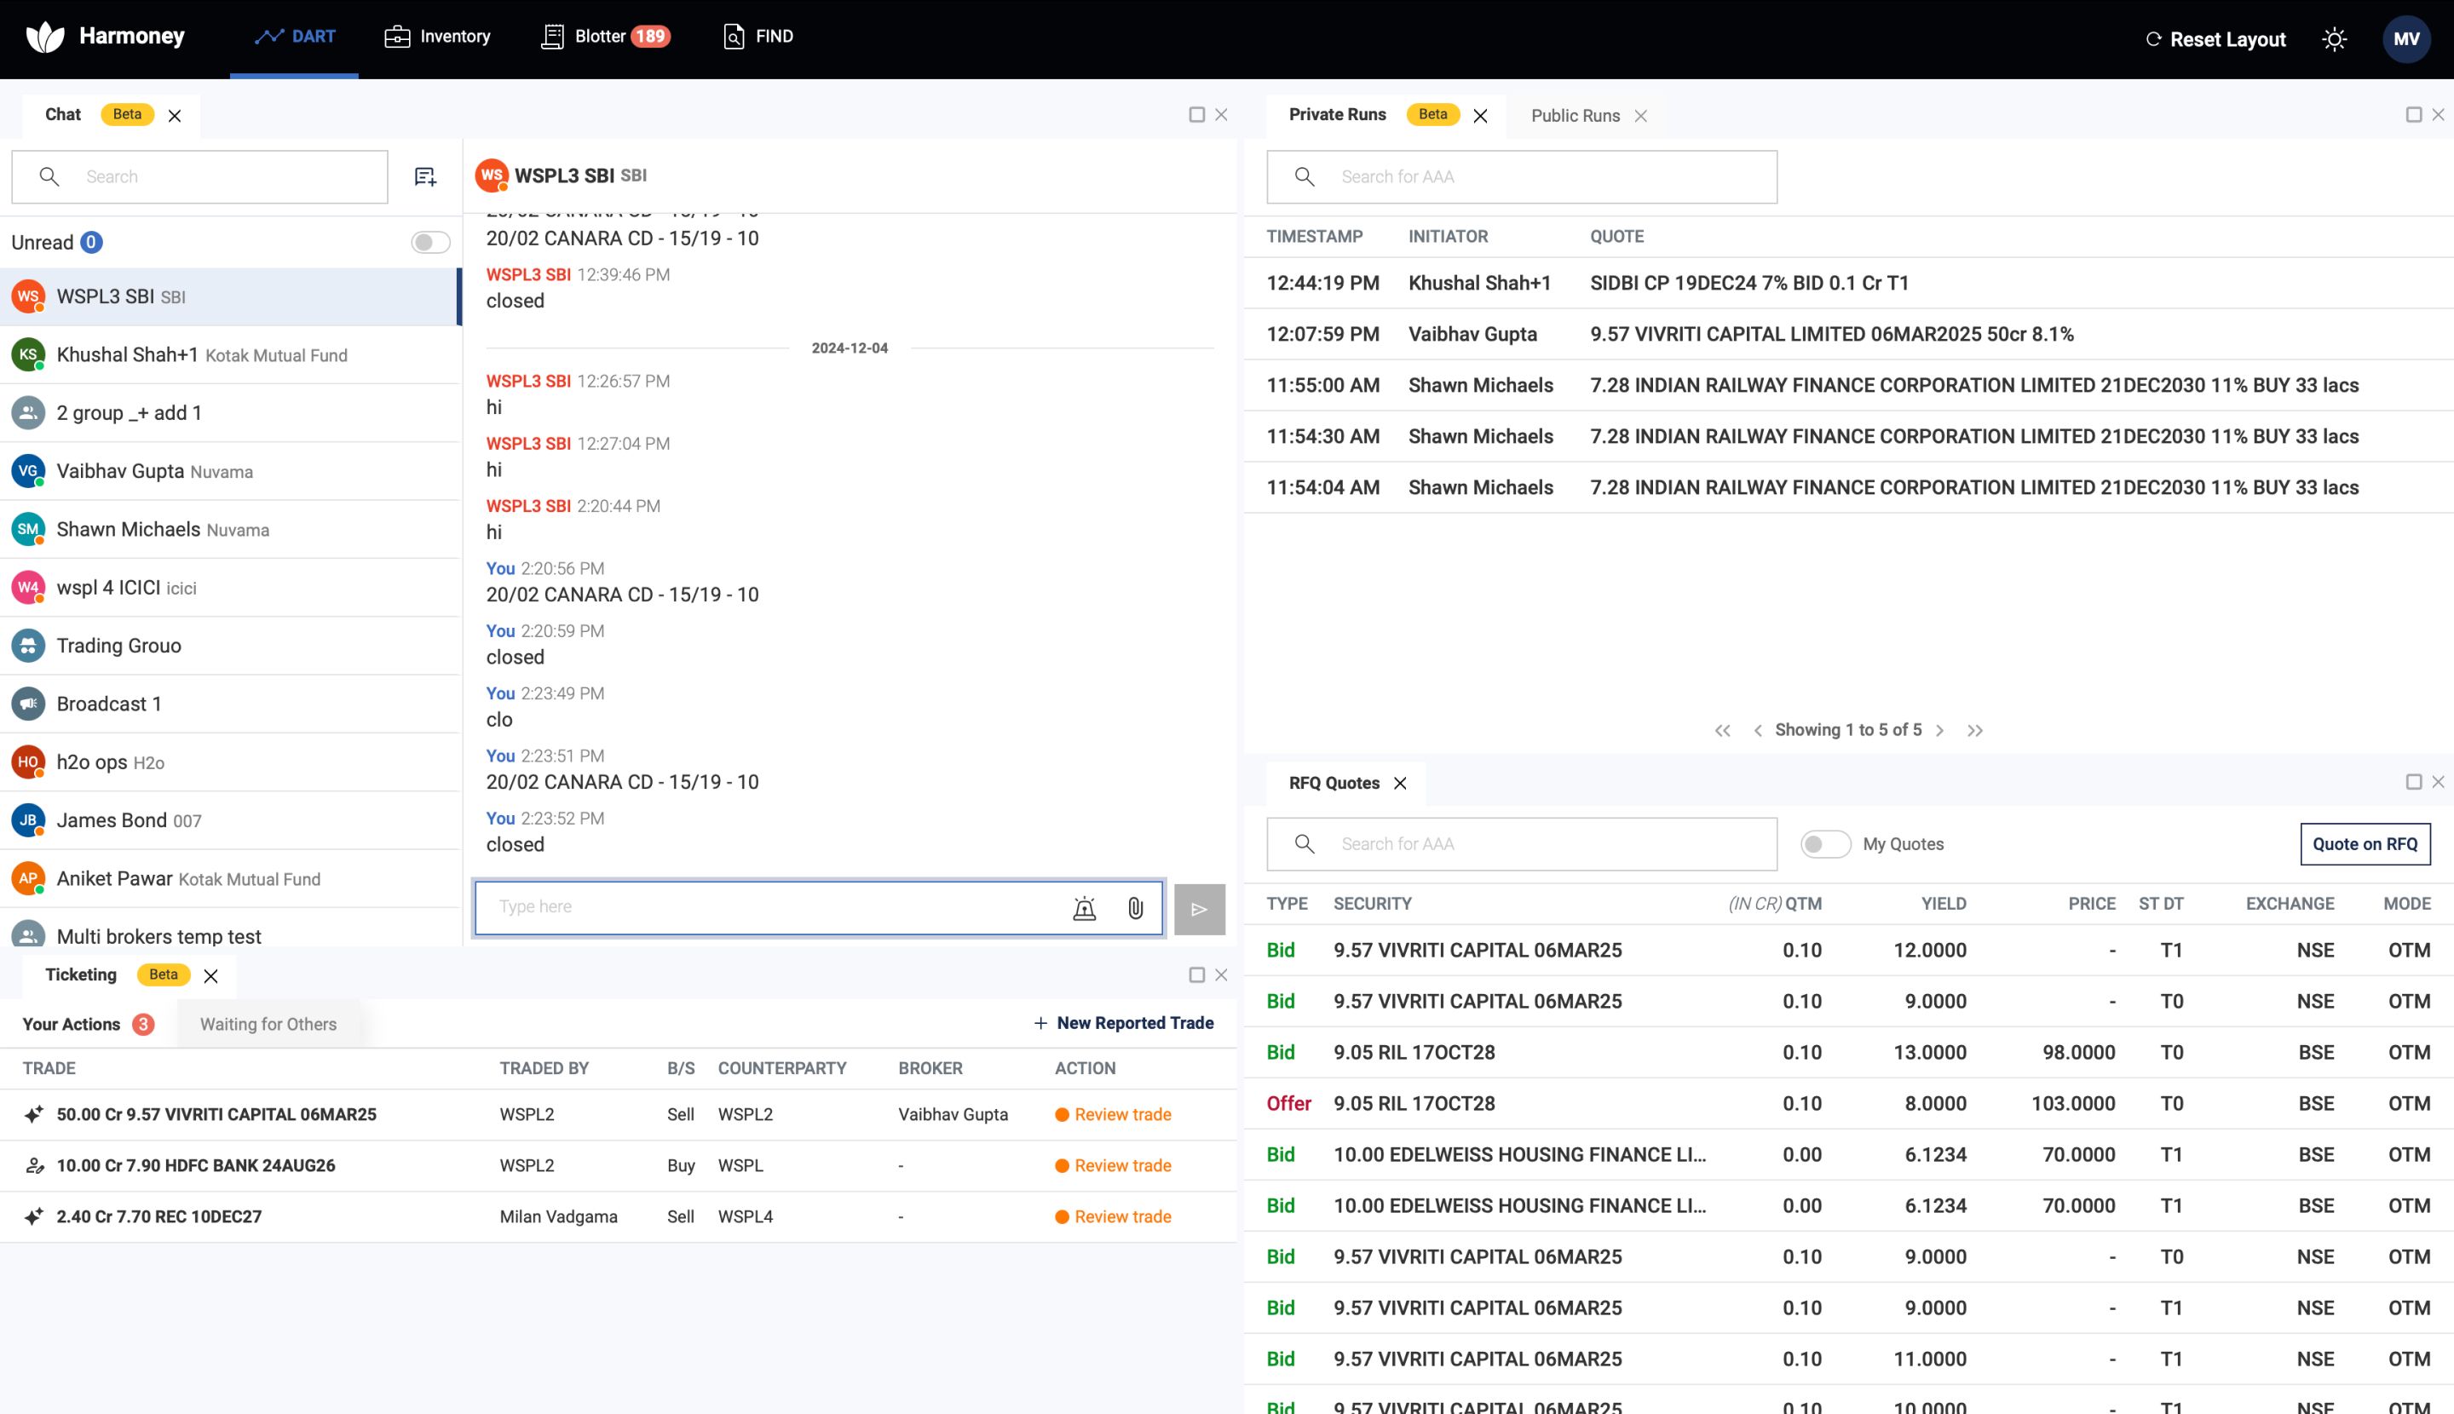
Task: Click Reset Layout button
Action: point(2215,39)
